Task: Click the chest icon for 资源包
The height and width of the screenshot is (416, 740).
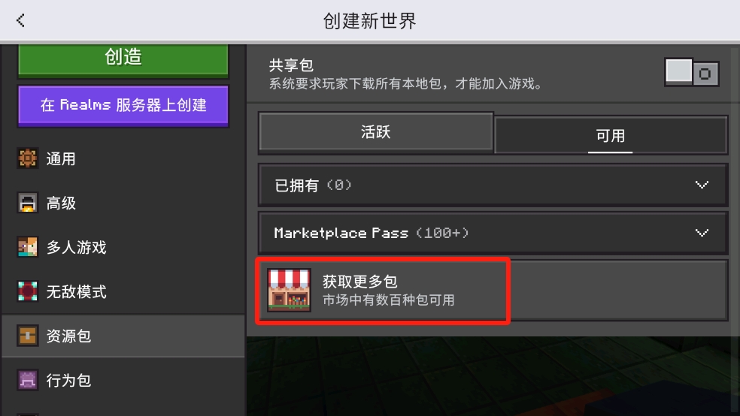Action: click(27, 336)
